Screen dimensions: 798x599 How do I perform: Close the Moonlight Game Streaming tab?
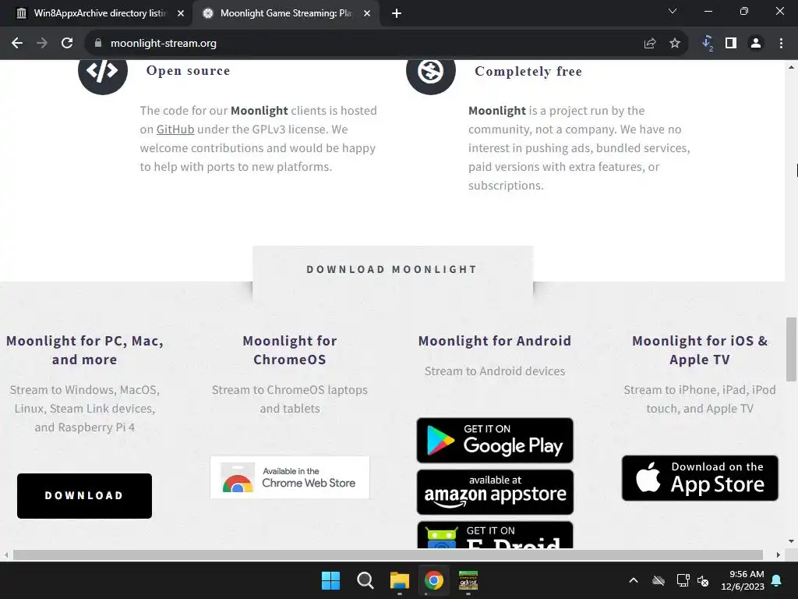tap(367, 13)
